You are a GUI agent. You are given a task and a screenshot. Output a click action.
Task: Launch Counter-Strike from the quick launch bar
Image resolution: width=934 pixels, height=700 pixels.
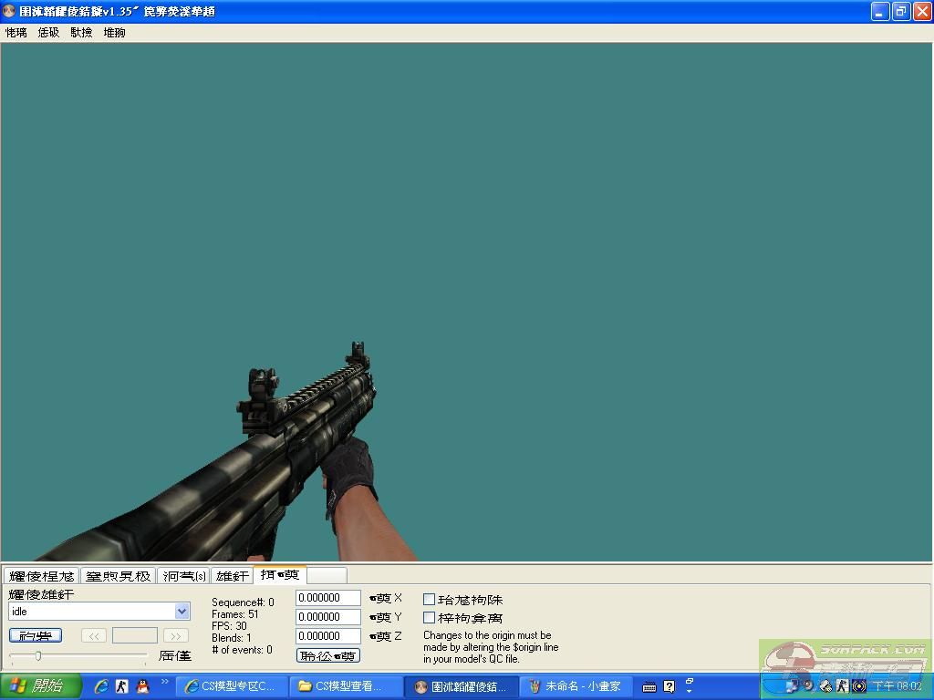pos(121,686)
